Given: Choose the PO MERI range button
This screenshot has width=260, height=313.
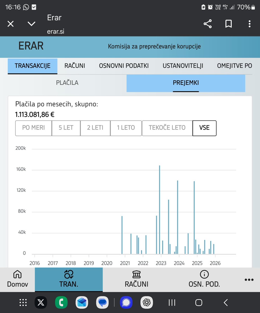Looking at the screenshot, I should (34, 128).
